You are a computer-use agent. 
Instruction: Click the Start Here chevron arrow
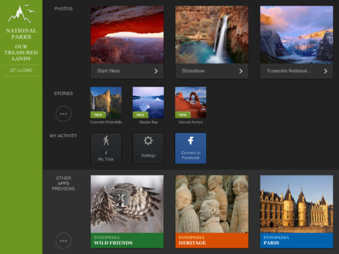(x=156, y=71)
